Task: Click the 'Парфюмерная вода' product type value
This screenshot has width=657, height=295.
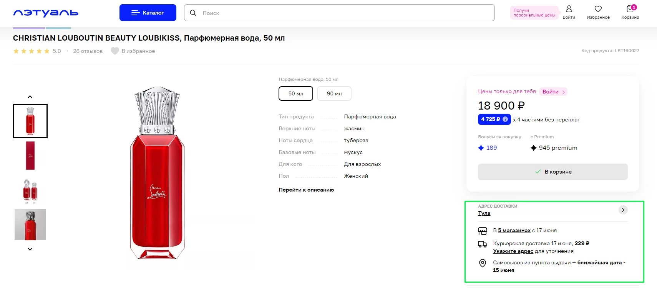Action: (x=370, y=116)
